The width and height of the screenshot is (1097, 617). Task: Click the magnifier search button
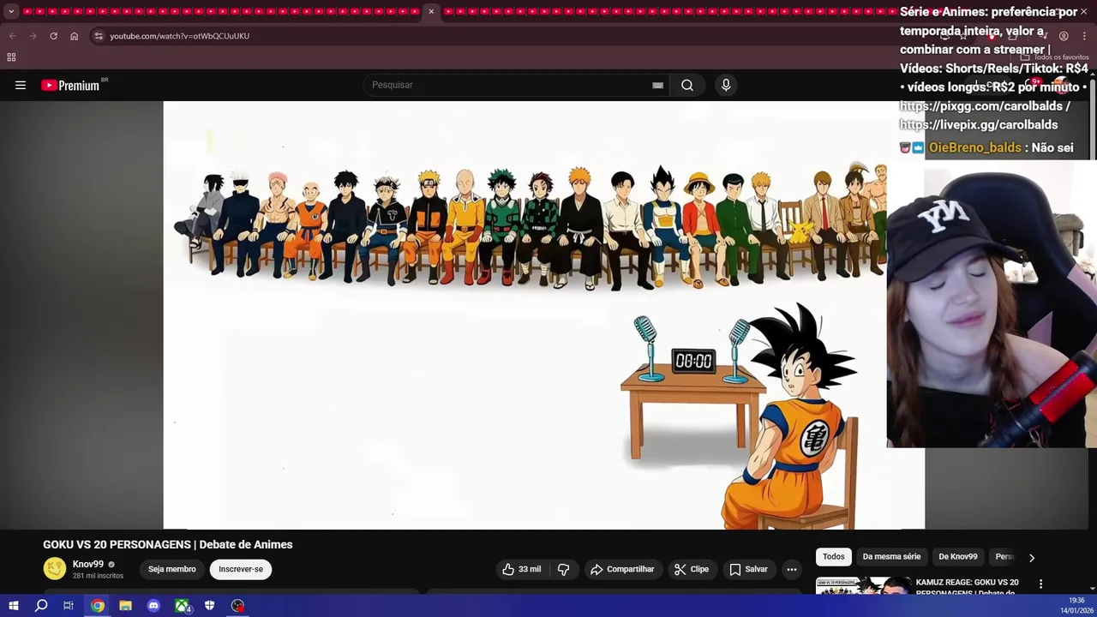(687, 85)
